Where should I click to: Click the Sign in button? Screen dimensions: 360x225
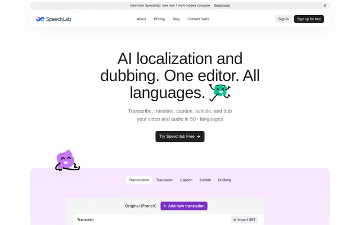(x=283, y=19)
